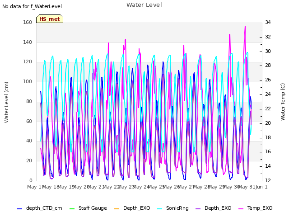This screenshot has height=217, width=289.
Task: Click the 28 tick on temperature axis
Action: [268, 65]
